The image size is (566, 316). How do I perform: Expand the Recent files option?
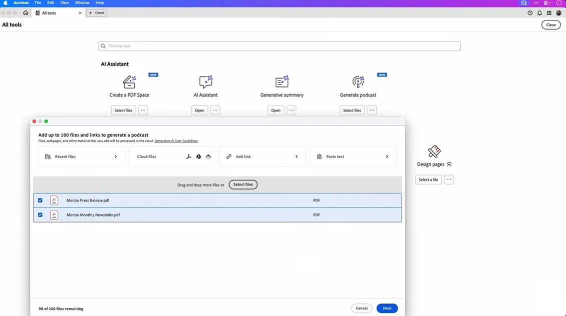coord(82,156)
